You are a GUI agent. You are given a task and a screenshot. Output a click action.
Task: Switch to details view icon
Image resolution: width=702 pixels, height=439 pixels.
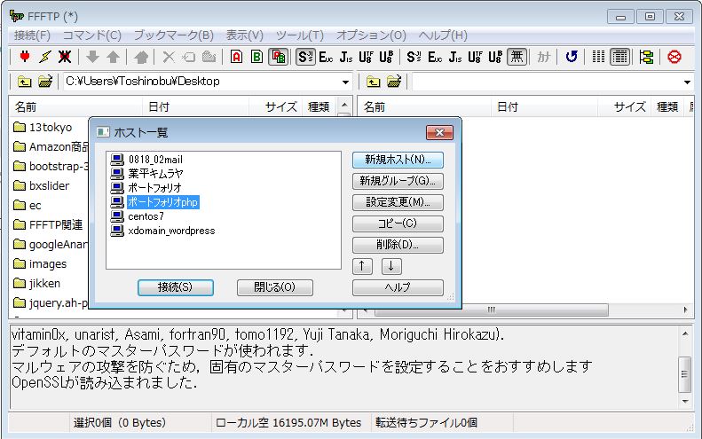pyautogui.click(x=620, y=57)
